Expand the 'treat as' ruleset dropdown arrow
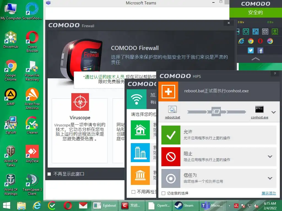Screen dimensions: 282x211 (270, 178)
